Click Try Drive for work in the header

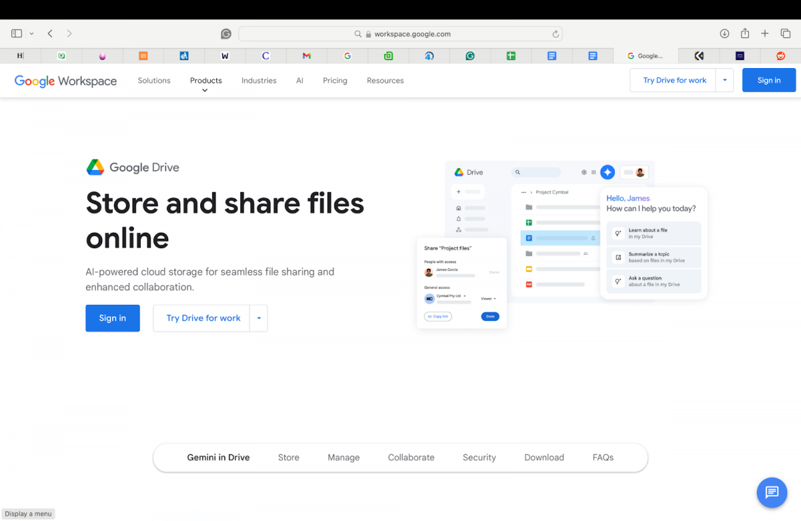(x=674, y=80)
